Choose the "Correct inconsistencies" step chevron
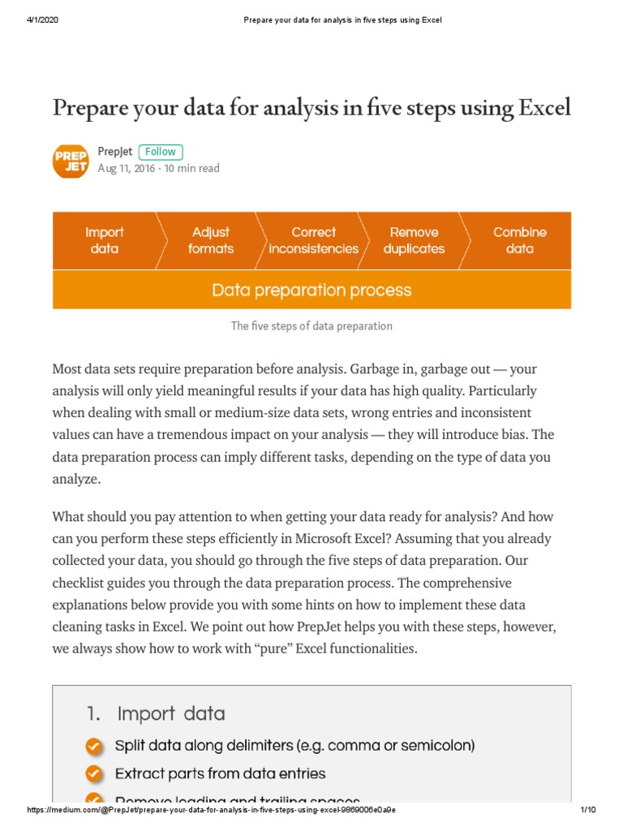This screenshot has width=623, height=831. click(313, 240)
